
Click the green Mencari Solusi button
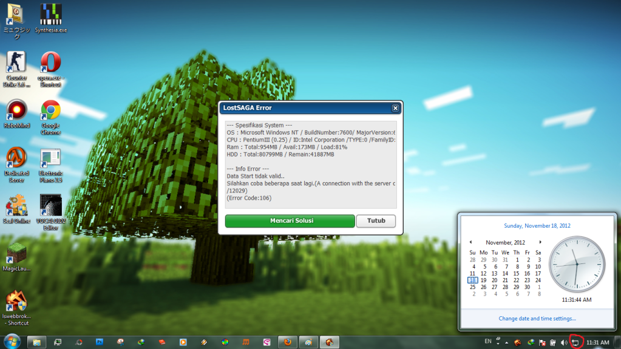pos(290,221)
